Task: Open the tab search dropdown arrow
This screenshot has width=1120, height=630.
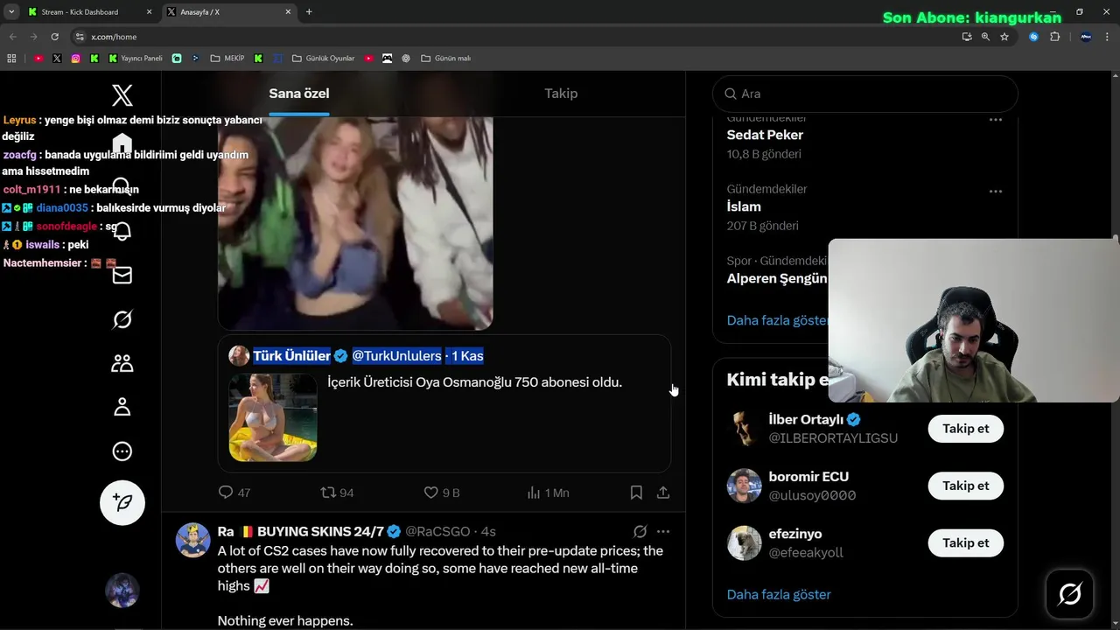Action: 11,11
